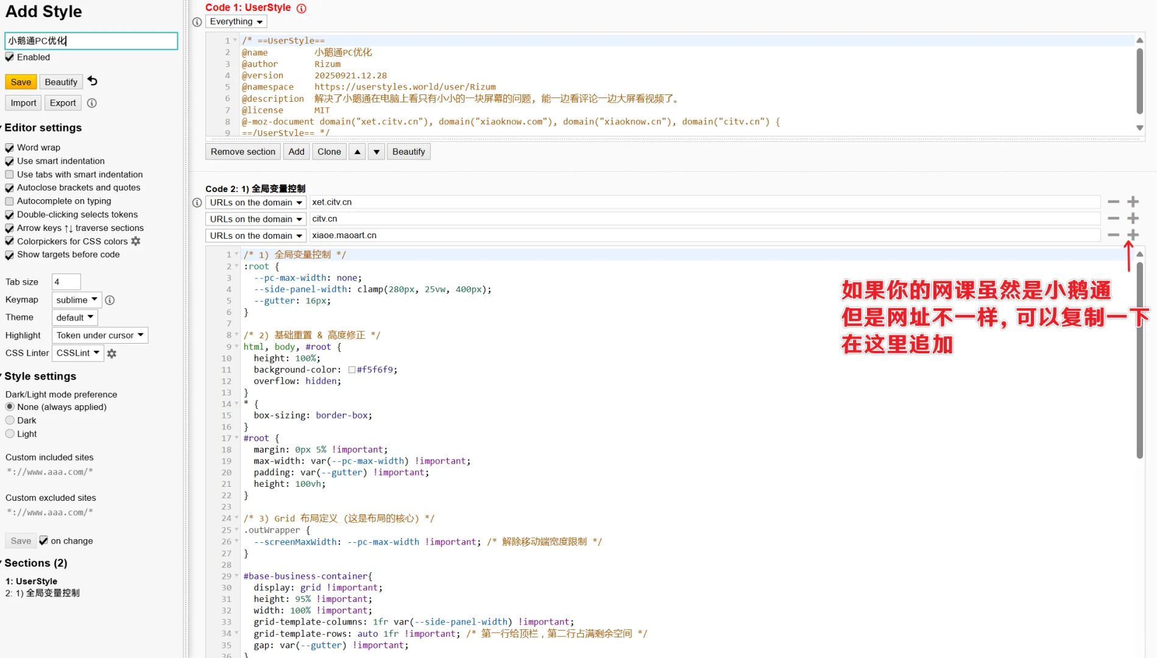Click Clone section button
The width and height of the screenshot is (1157, 658).
(329, 152)
